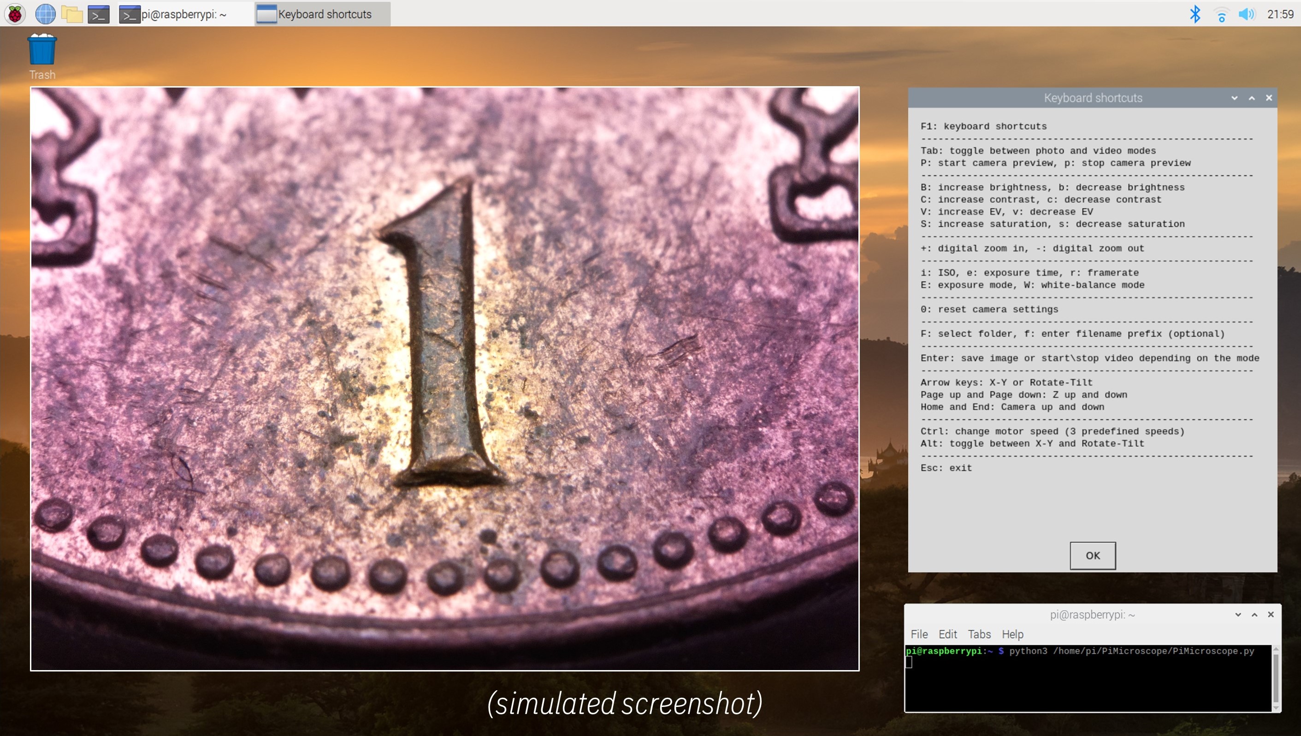
Task: Select the Bluetooth status icon
Action: pyautogui.click(x=1195, y=12)
